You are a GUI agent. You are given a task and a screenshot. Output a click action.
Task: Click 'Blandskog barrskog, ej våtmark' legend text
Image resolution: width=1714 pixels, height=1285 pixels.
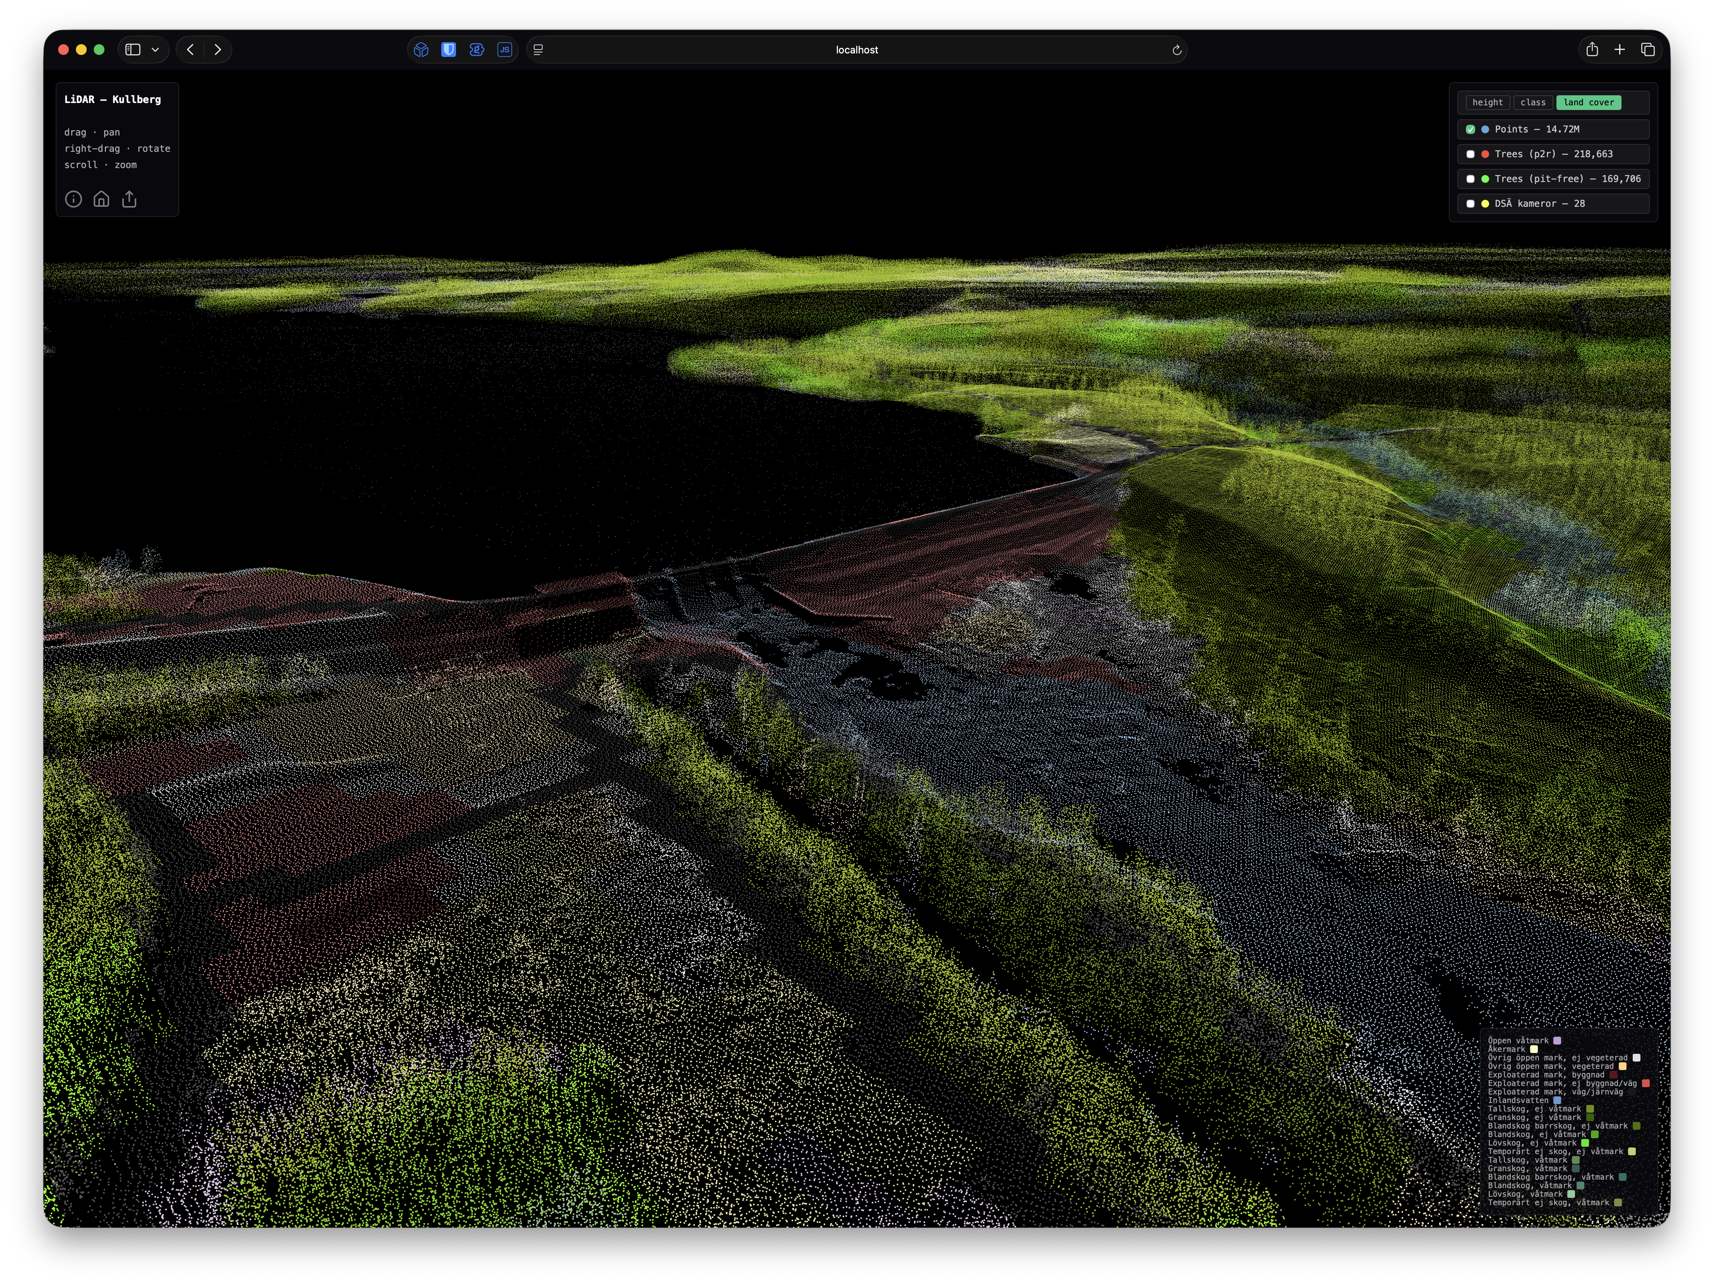pyautogui.click(x=1558, y=1126)
